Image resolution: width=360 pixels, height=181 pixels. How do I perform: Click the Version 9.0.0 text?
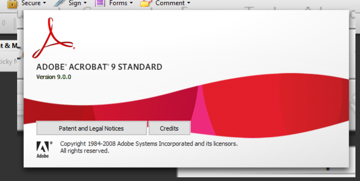[x=54, y=77]
